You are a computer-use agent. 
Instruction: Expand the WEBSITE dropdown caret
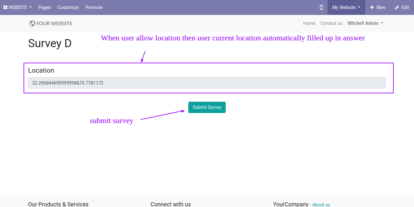[31, 7]
